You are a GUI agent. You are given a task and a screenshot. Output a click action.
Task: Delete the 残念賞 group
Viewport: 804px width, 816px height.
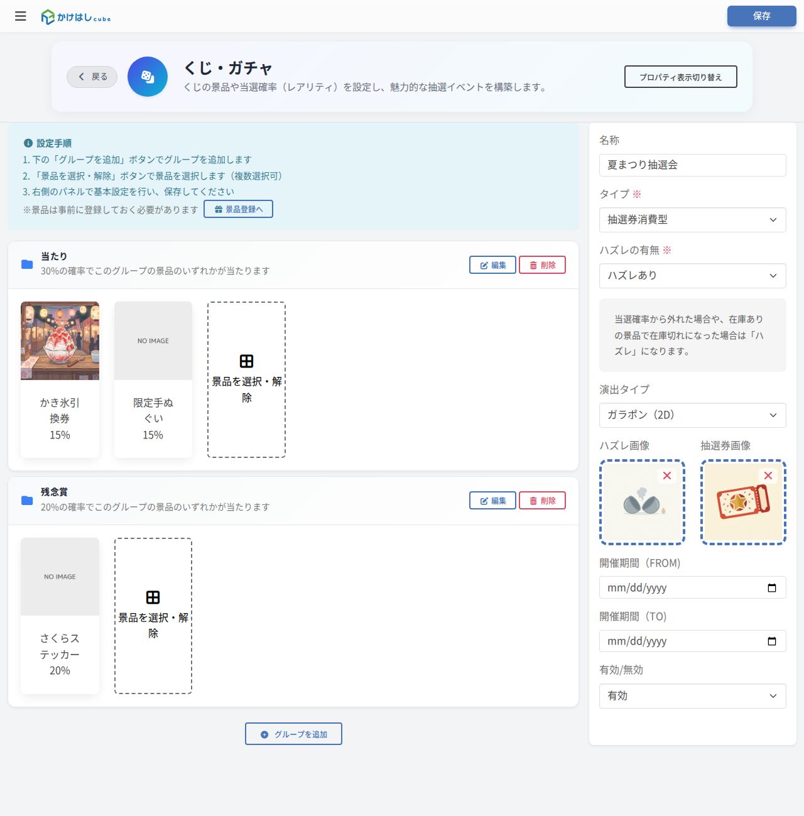(543, 501)
